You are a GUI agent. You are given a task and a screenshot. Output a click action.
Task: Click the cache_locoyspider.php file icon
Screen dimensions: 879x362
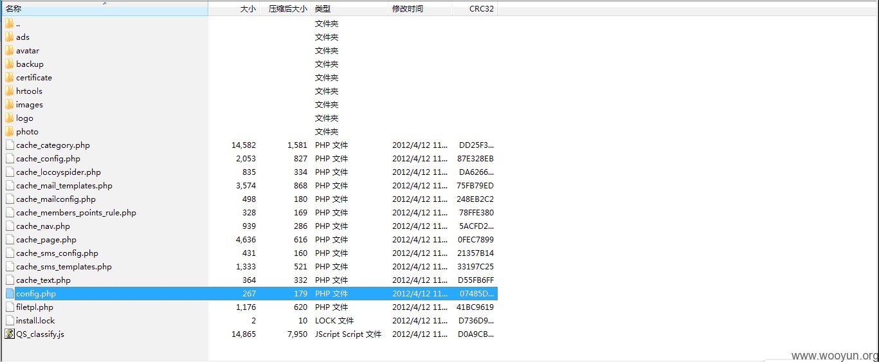(9, 172)
